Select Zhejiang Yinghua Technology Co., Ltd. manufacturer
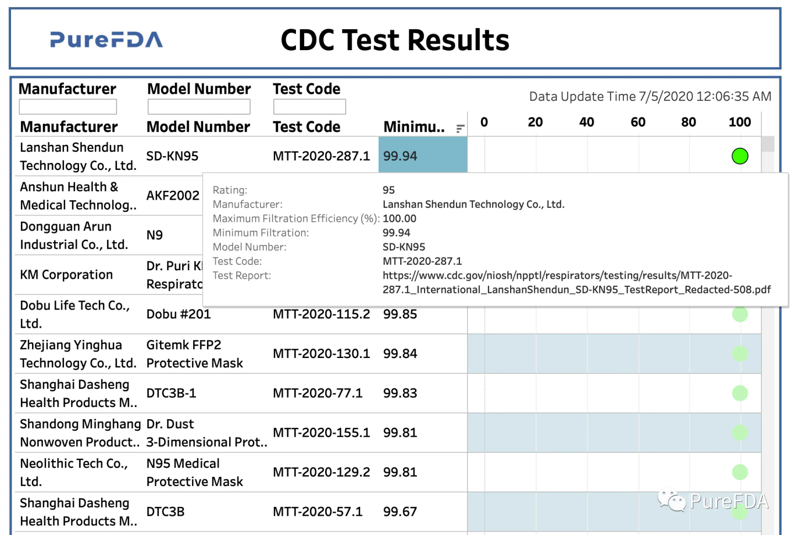The height and width of the screenshot is (535, 795). tap(78, 354)
